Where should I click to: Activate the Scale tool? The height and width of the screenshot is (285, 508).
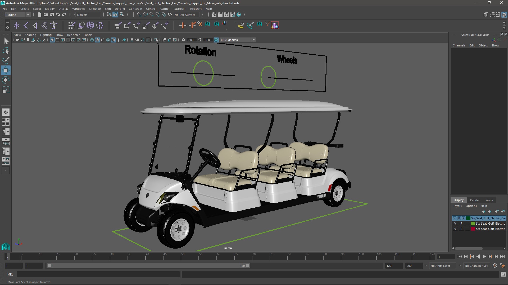point(6,90)
